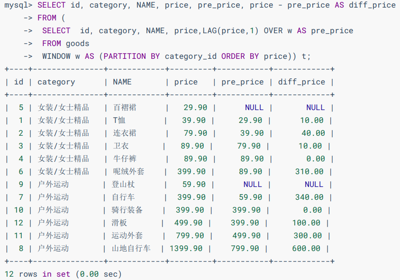
Task: Click the id cell '11' in 运动外套 row
Action: click(x=18, y=235)
